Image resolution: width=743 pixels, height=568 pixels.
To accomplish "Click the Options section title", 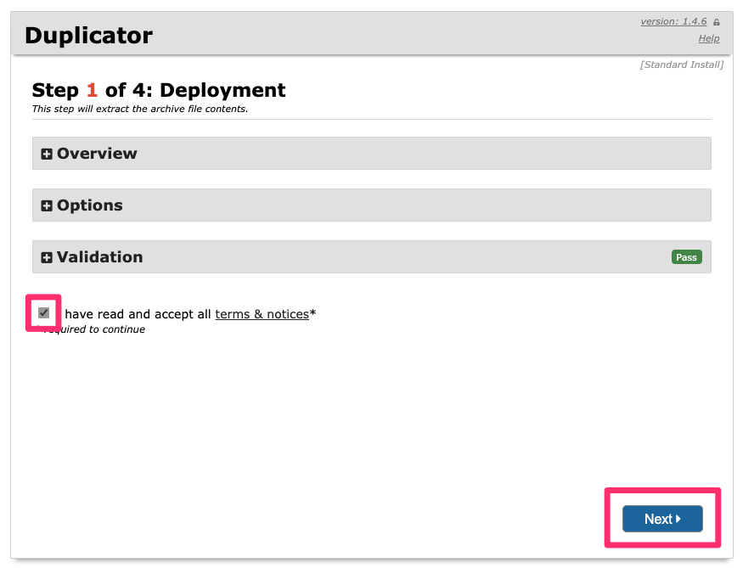I will [89, 205].
